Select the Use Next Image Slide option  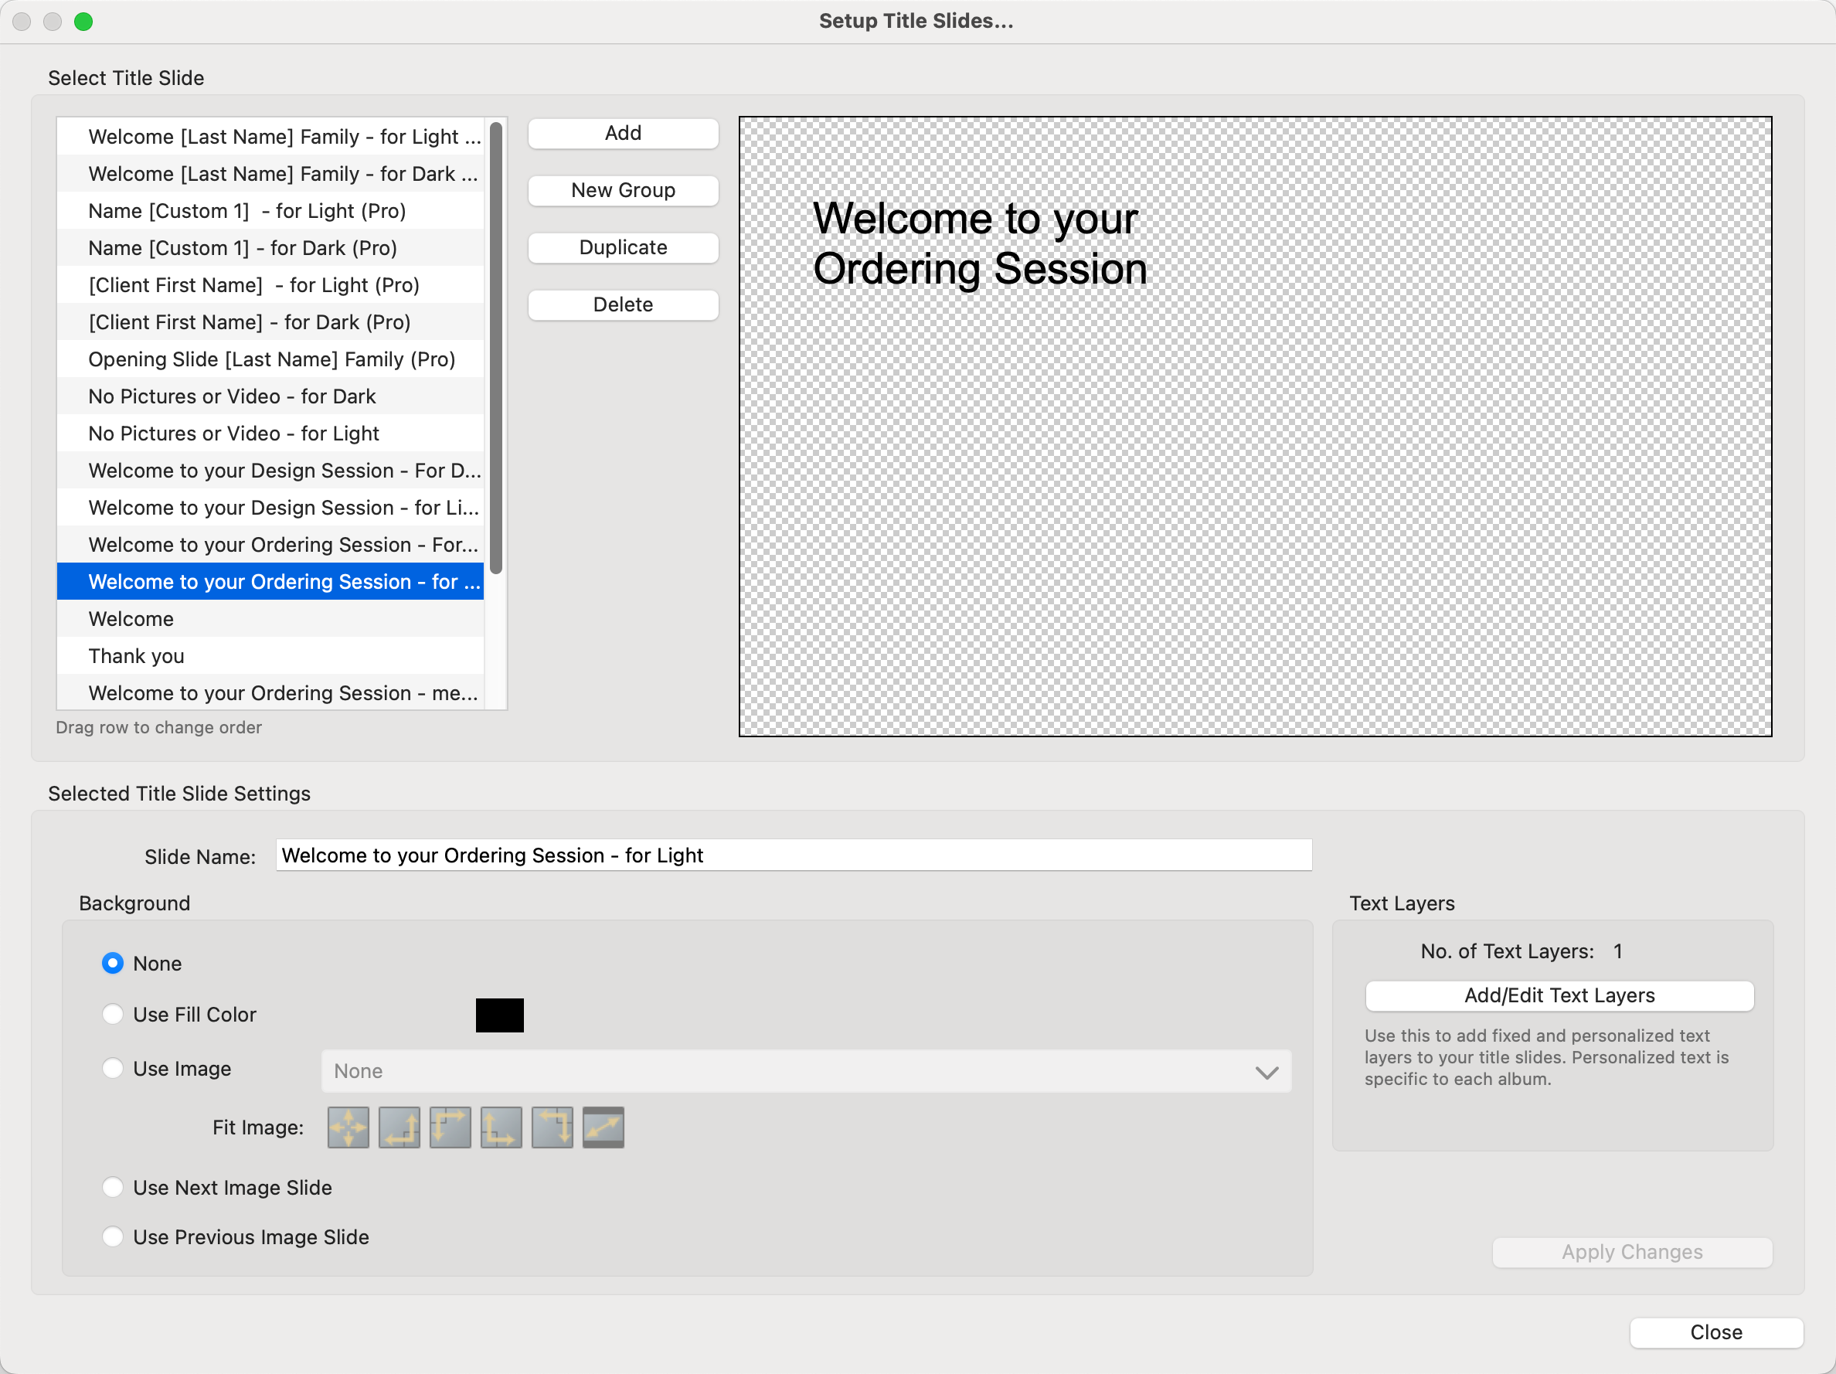(x=113, y=1187)
